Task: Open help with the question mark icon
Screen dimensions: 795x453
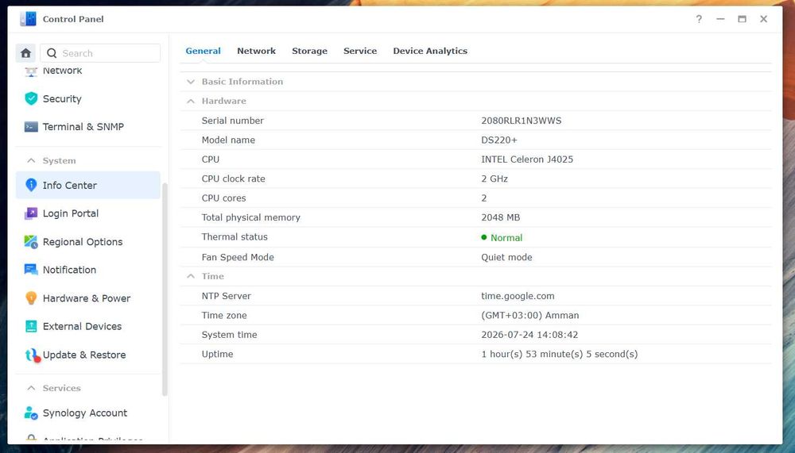Action: [699, 19]
